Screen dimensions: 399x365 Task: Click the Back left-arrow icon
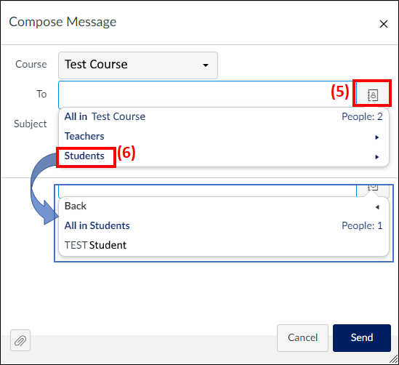(377, 207)
